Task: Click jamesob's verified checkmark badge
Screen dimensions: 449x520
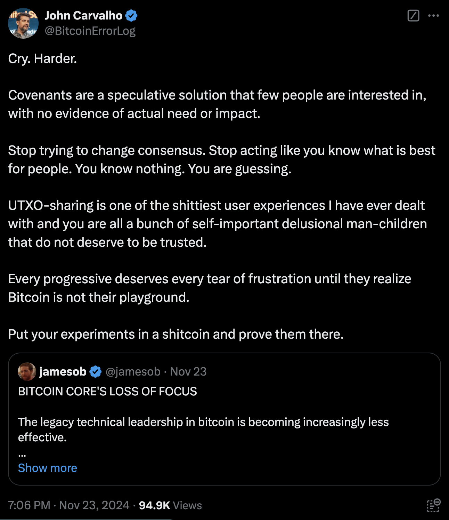Action: [x=96, y=372]
